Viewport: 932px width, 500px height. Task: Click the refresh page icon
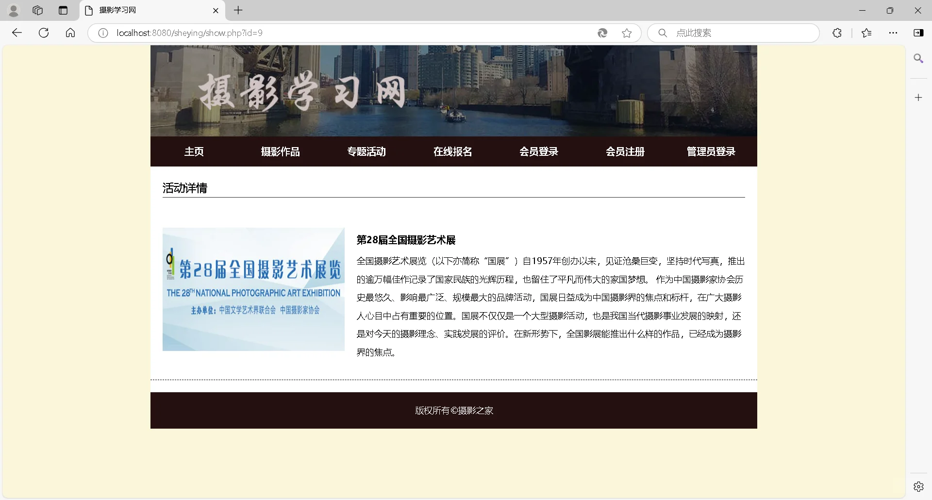tap(43, 33)
